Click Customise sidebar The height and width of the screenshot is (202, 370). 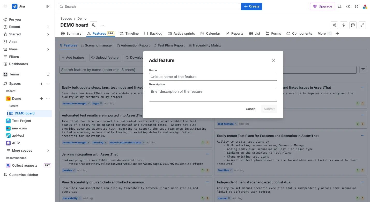pos(24,175)
